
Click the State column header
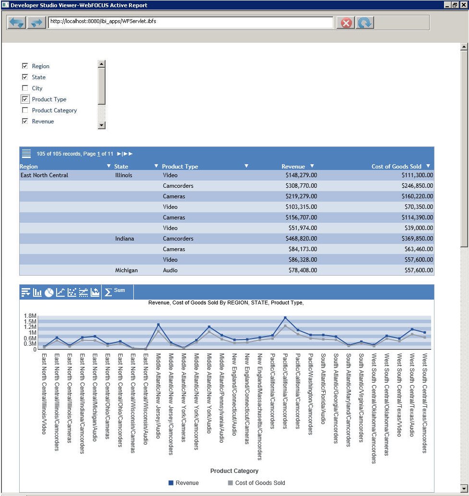121,167
